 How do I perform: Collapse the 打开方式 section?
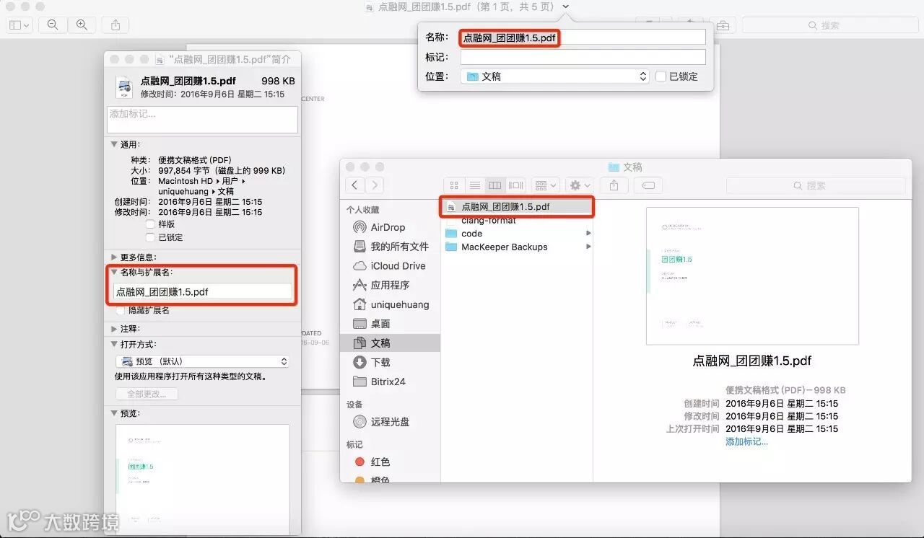pyautogui.click(x=114, y=344)
